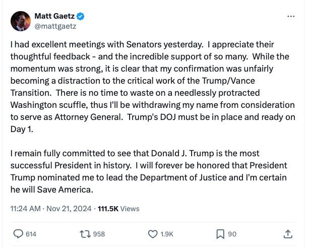Image resolution: width=309 pixels, height=248 pixels.
Task: Click the 90 bookmarks count
Action: point(232,234)
